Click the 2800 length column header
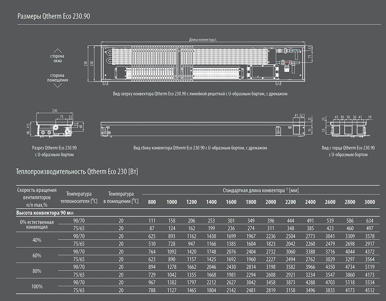 point(350,202)
